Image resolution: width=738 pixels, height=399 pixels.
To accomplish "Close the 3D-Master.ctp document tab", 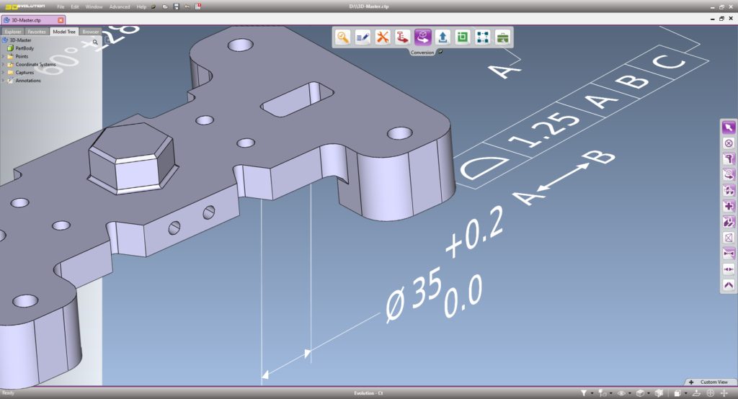I will click(x=61, y=20).
